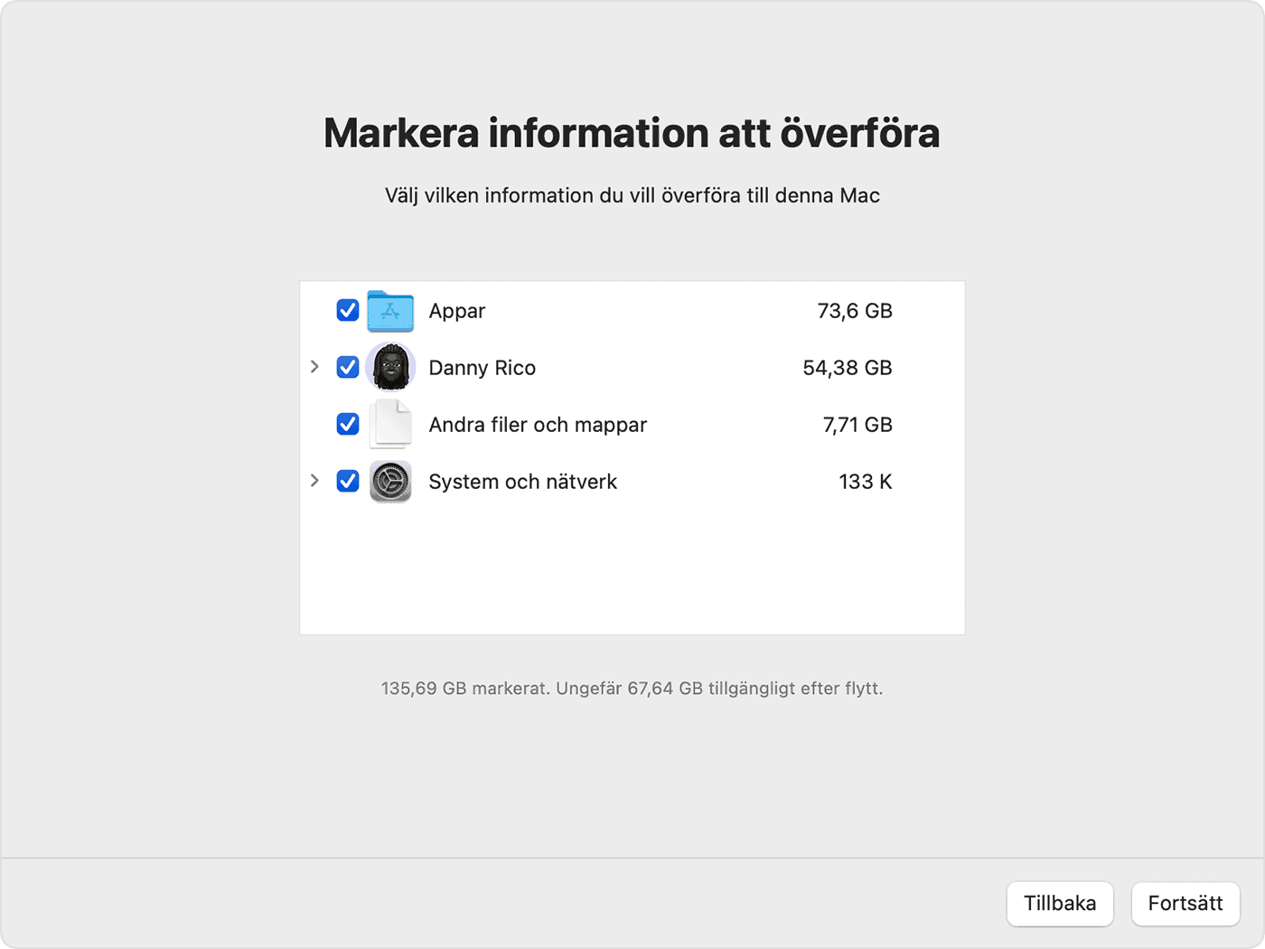
Task: Select the Danny Rico name text
Action: click(x=483, y=368)
